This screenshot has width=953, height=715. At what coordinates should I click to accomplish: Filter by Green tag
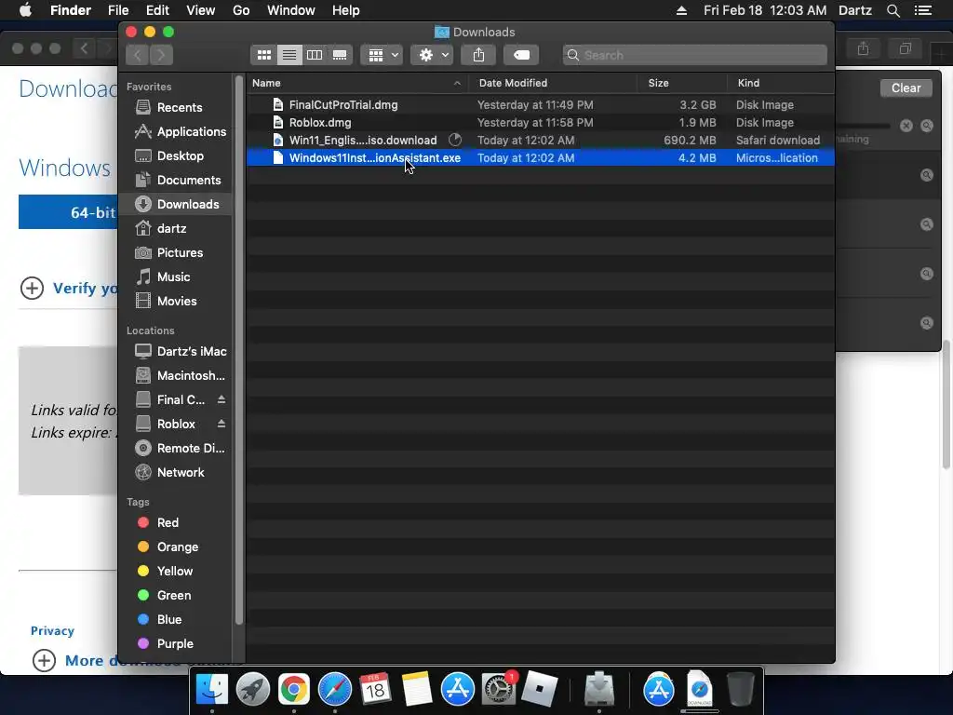click(x=174, y=596)
